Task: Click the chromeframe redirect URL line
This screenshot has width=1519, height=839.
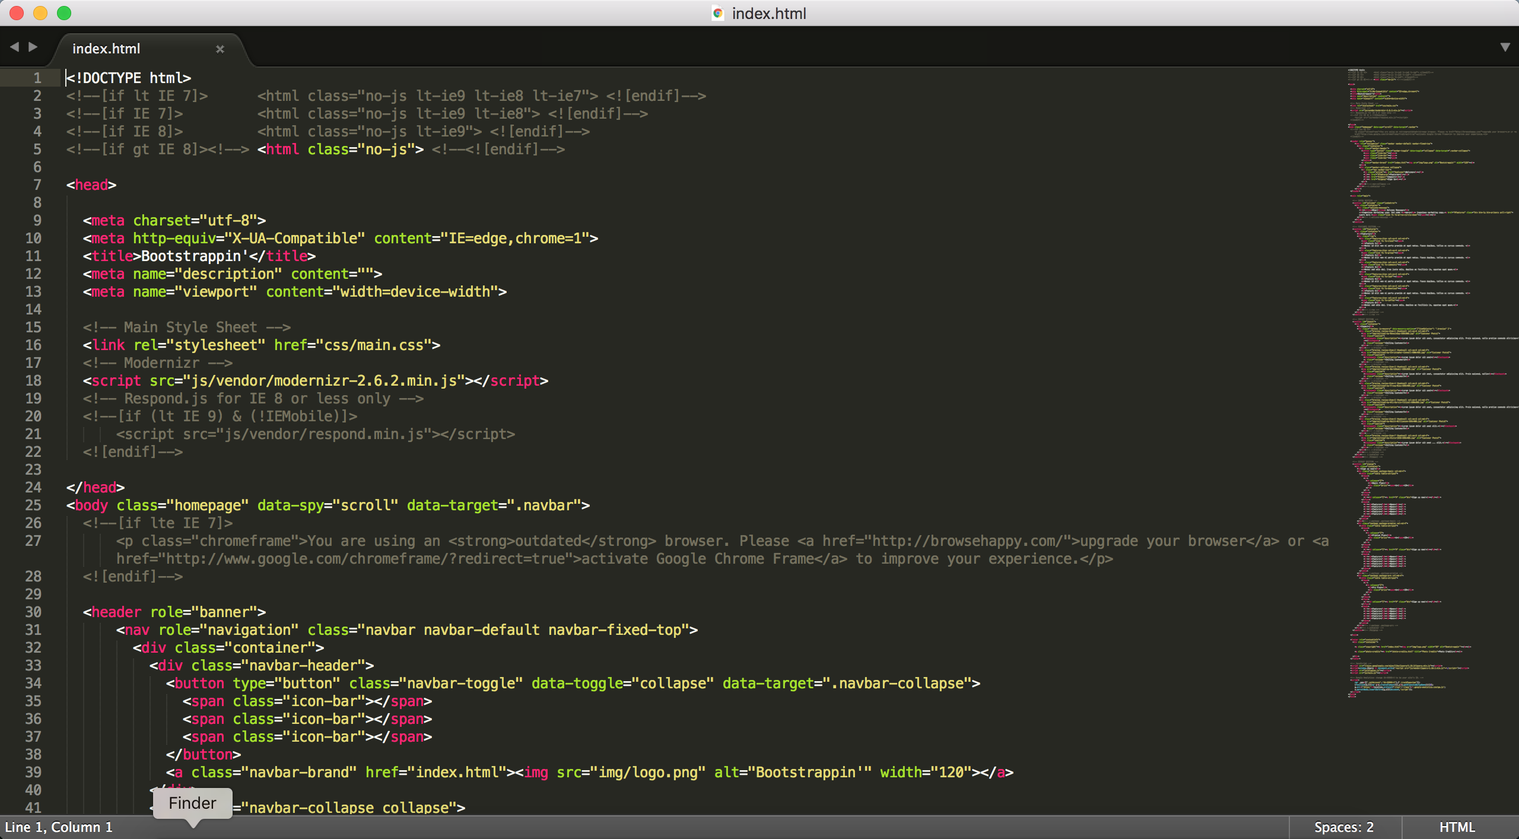Action: click(615, 558)
